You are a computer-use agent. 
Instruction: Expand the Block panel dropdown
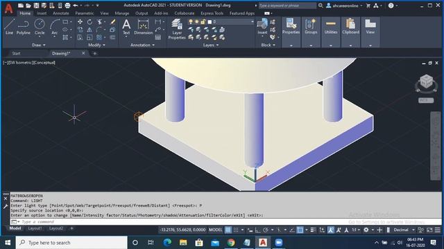click(x=268, y=45)
